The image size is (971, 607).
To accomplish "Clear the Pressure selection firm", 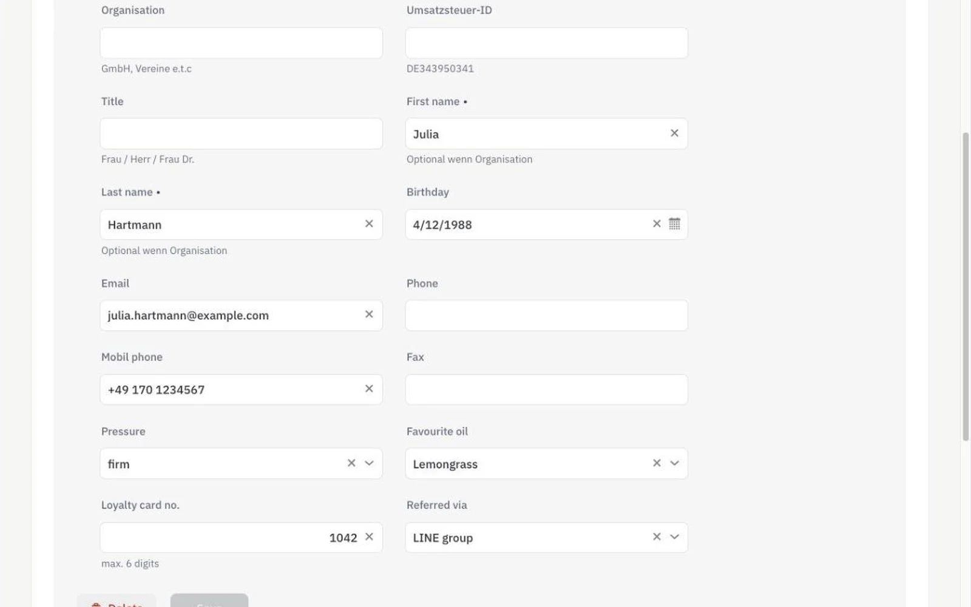I will [351, 463].
